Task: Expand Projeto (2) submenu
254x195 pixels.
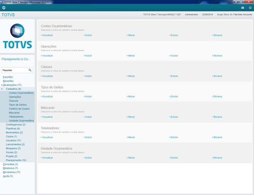Action: [12, 156]
